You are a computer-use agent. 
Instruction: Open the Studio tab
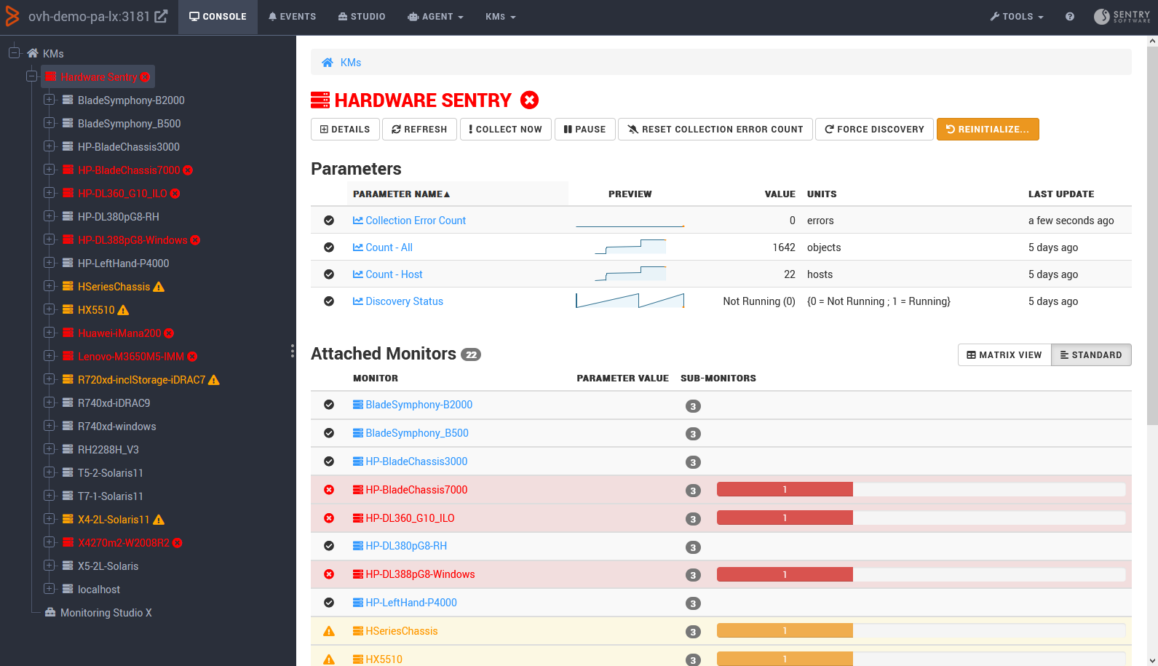click(362, 17)
